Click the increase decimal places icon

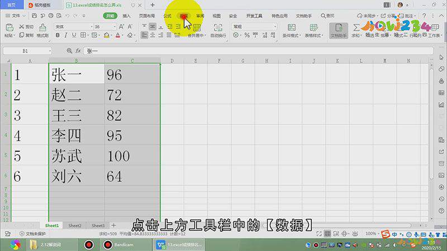coord(265,35)
